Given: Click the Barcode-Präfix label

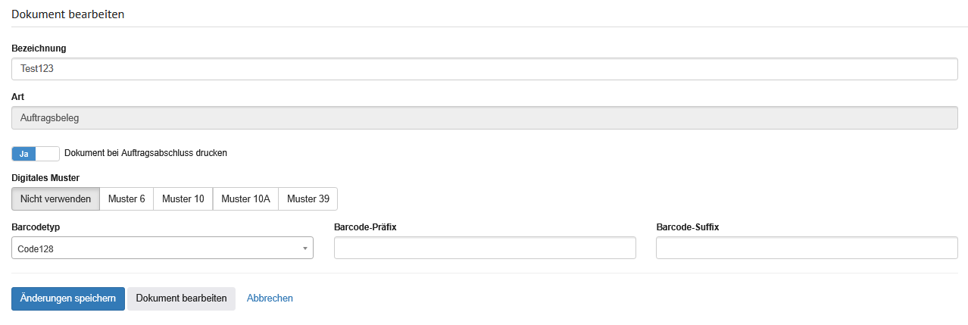Looking at the screenshot, I should click(366, 227).
